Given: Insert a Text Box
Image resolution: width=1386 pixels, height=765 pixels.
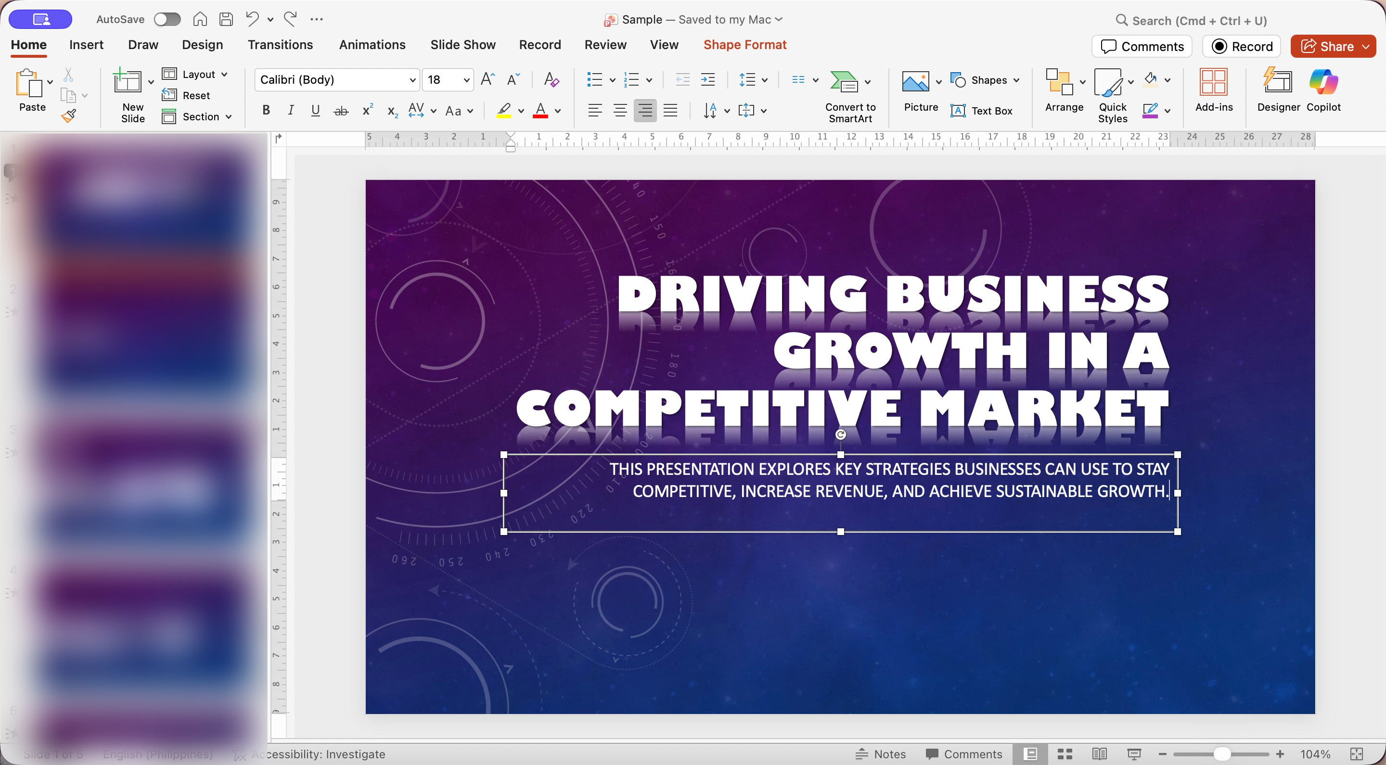Looking at the screenshot, I should tap(981, 111).
